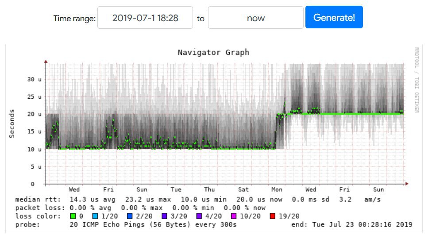Click the green 0 loss color swatch

point(73,216)
